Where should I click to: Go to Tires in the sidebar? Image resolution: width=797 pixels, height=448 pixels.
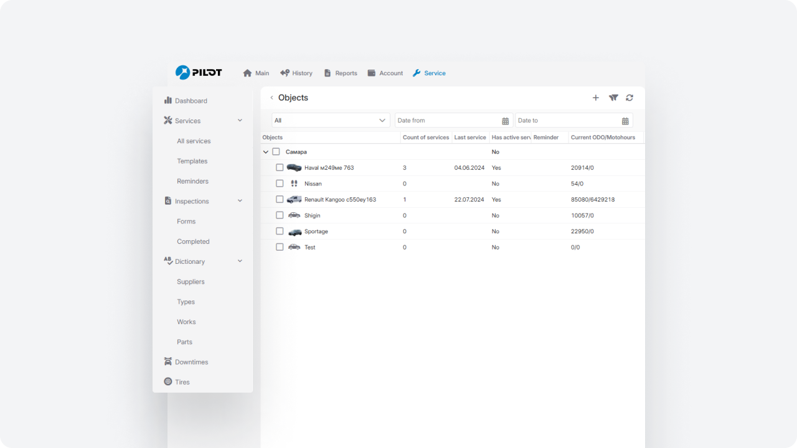[182, 382]
